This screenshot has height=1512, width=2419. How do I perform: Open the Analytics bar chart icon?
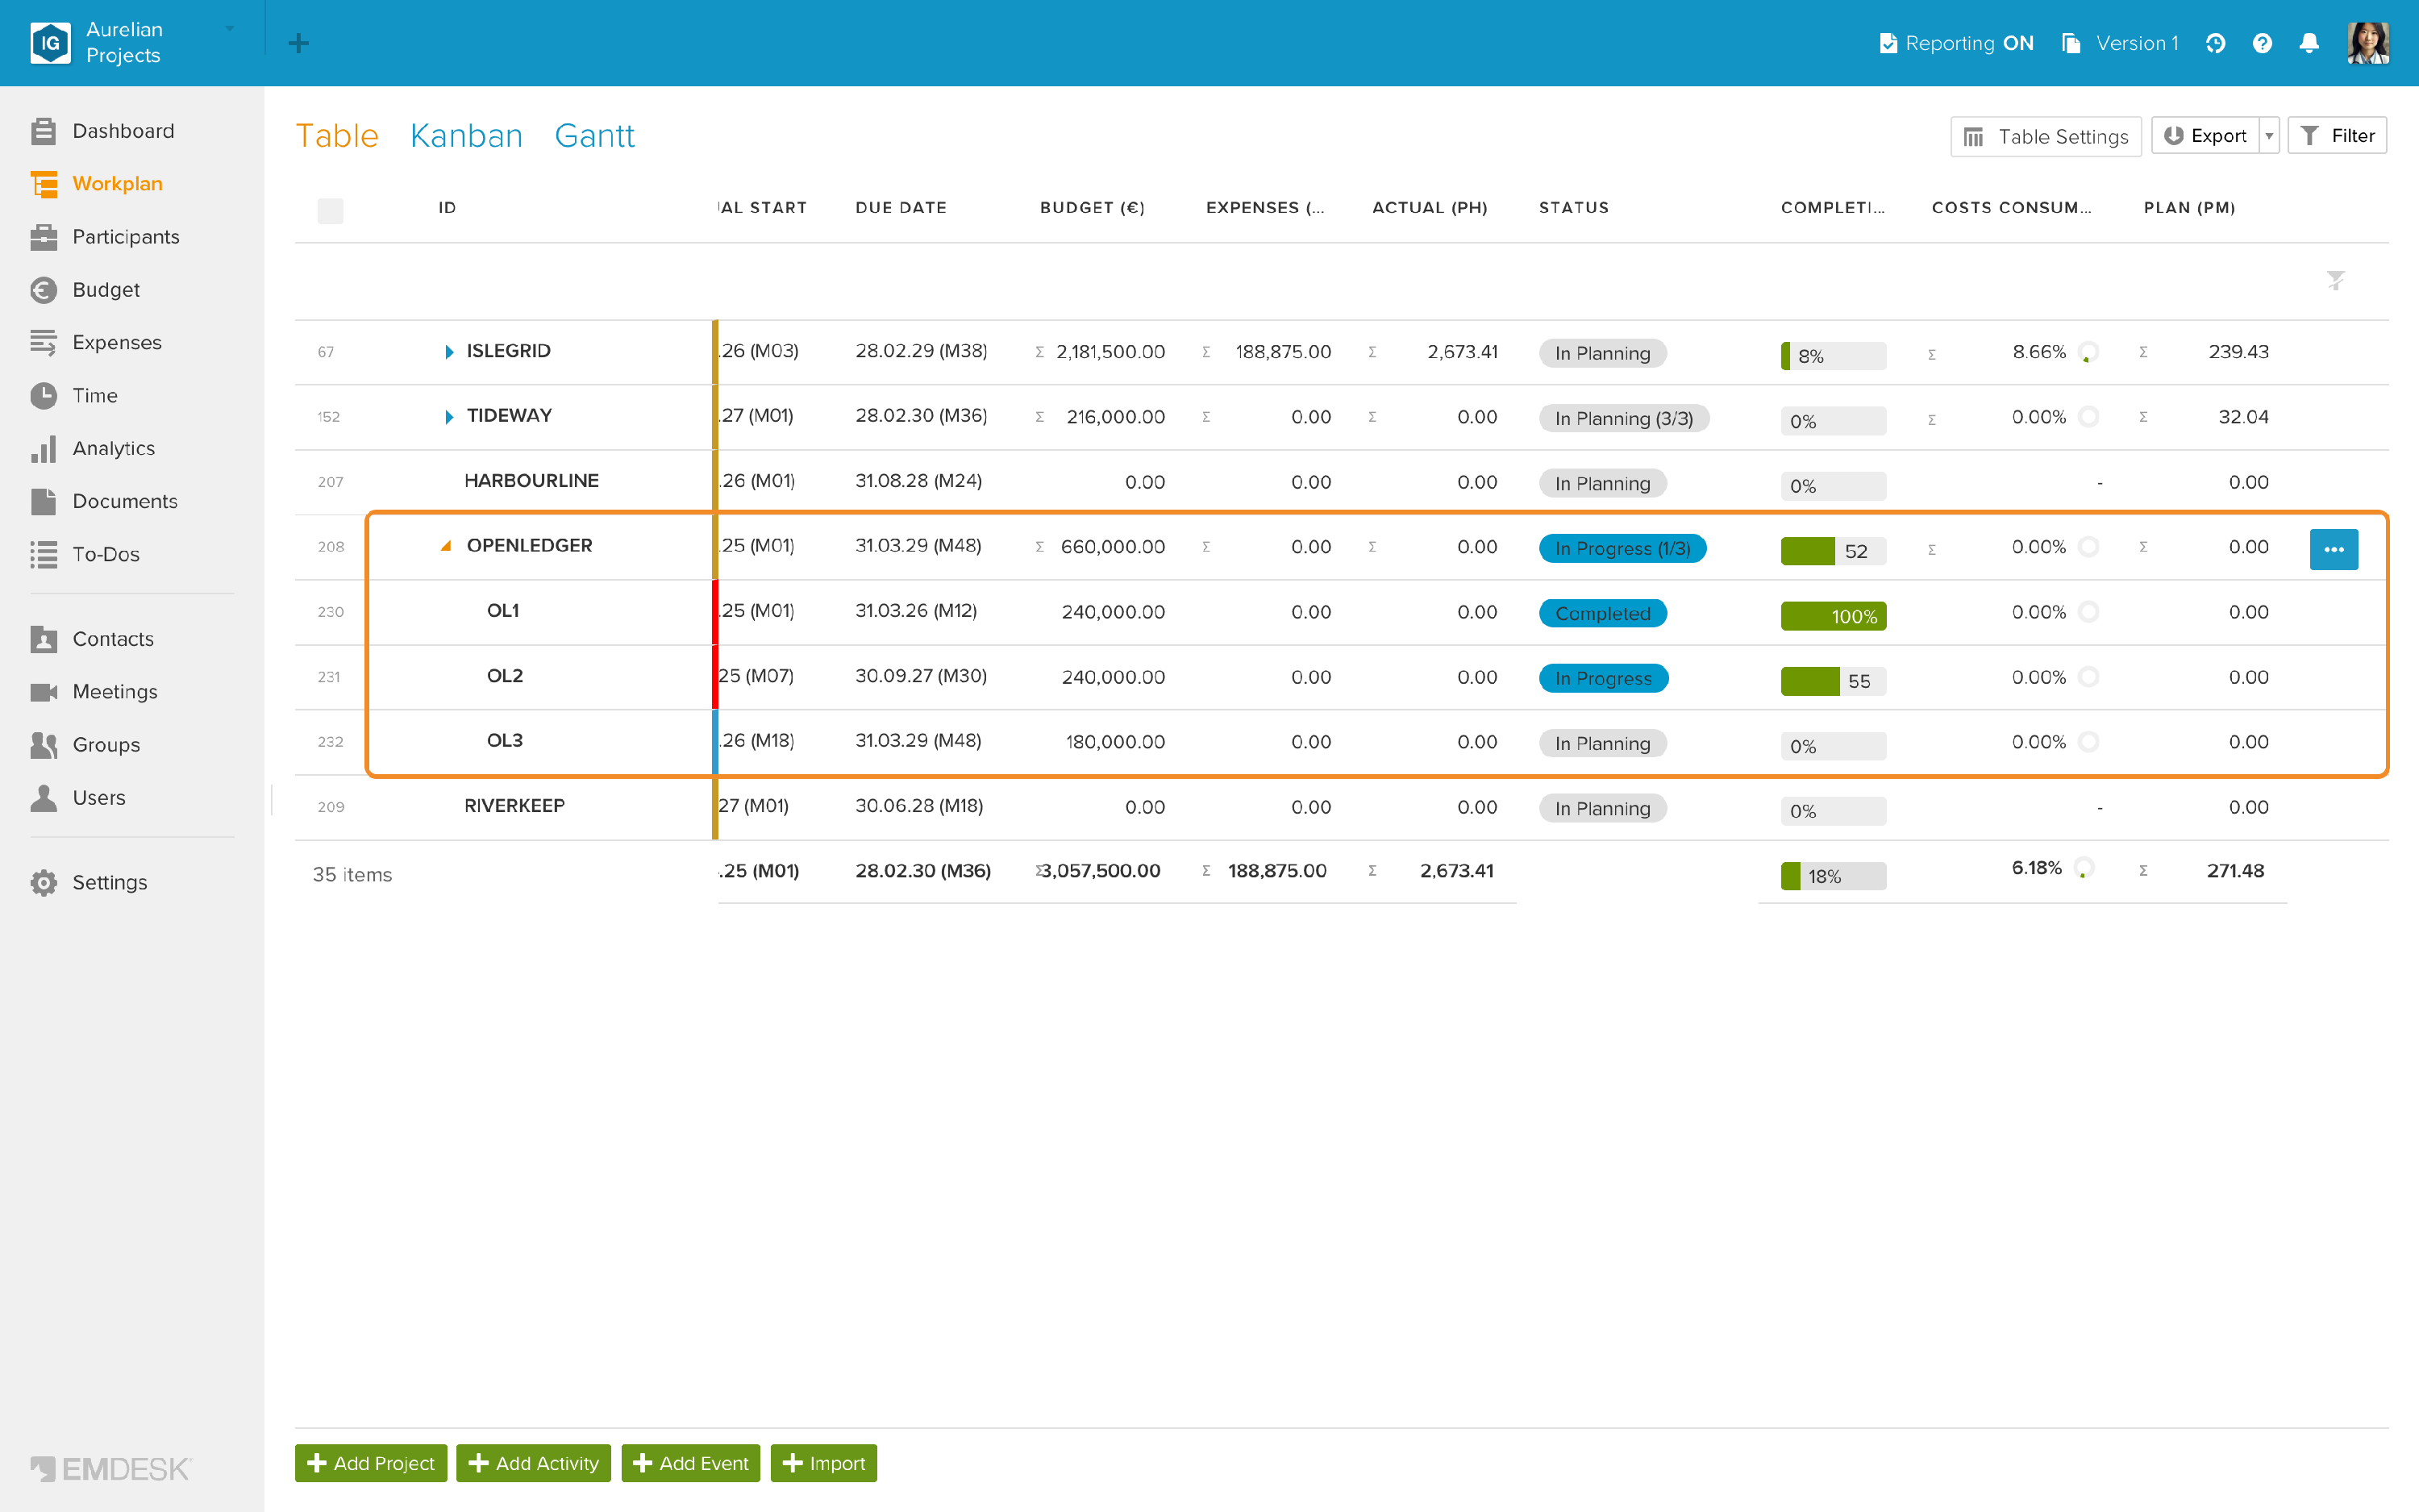43,449
